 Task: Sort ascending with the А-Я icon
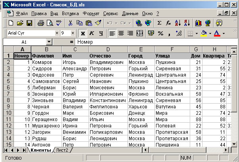click(178, 23)
